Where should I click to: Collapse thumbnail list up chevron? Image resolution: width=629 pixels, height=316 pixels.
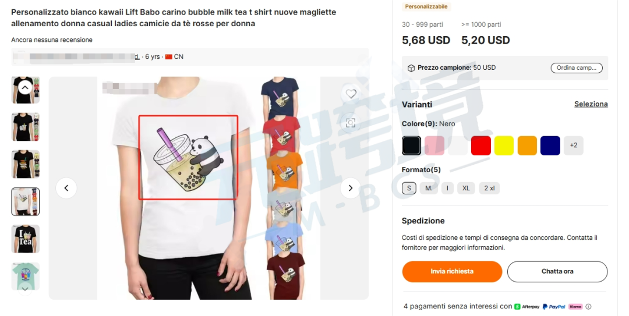click(x=25, y=87)
